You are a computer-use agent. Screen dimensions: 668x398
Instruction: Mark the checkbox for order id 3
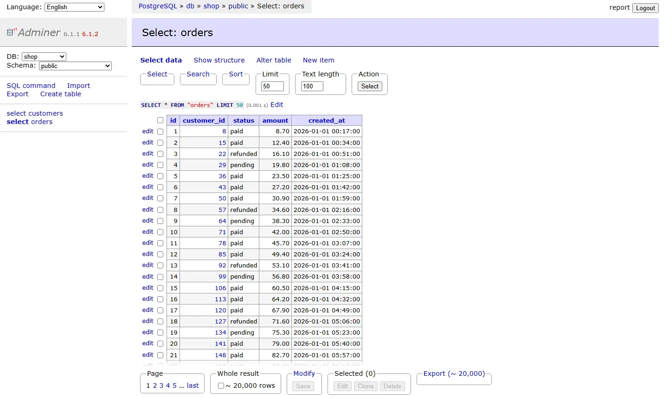(x=160, y=154)
